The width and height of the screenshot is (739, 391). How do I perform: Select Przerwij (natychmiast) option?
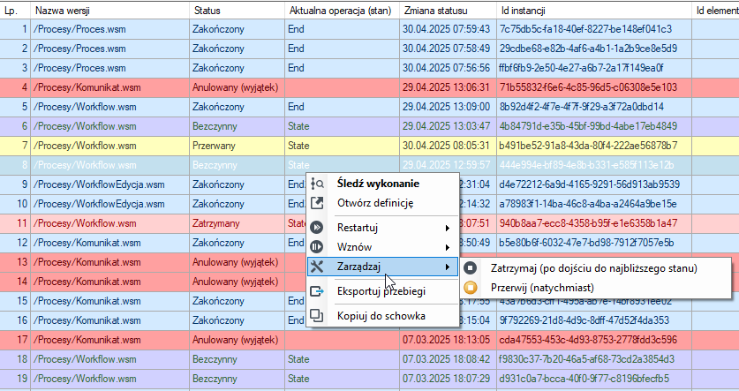click(596, 288)
